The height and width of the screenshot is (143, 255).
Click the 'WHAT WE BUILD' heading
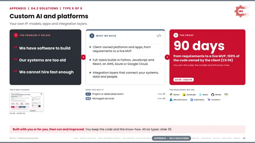click(106, 36)
